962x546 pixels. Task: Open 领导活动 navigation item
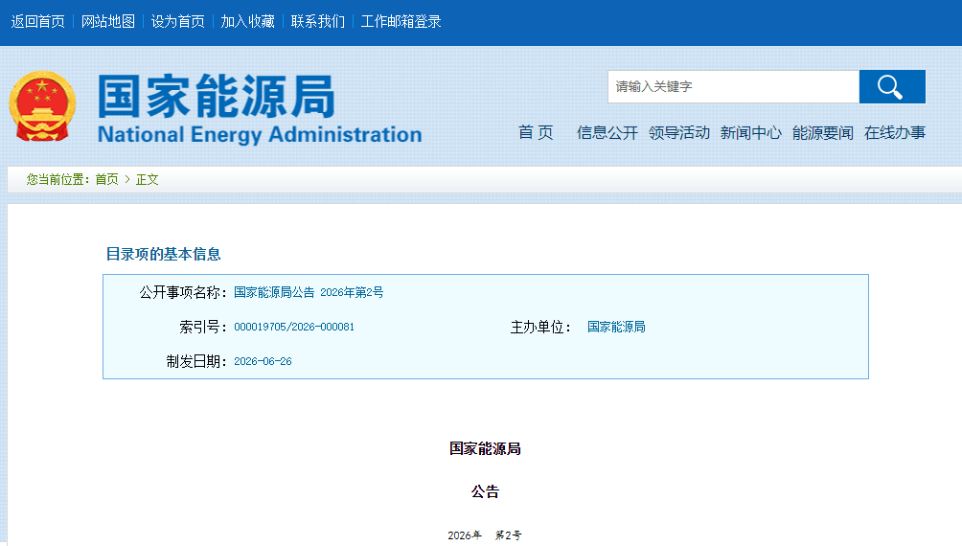pyautogui.click(x=679, y=132)
